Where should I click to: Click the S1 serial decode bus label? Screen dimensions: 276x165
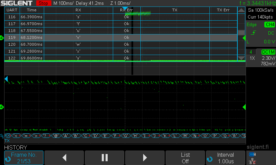(x=2, y=136)
